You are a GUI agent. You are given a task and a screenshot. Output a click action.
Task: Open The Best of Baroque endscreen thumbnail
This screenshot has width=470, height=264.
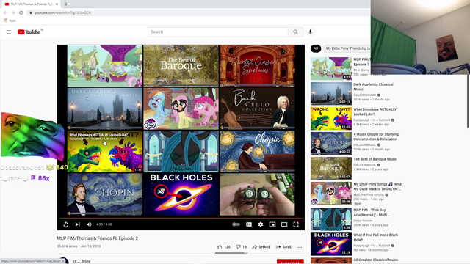point(181,66)
